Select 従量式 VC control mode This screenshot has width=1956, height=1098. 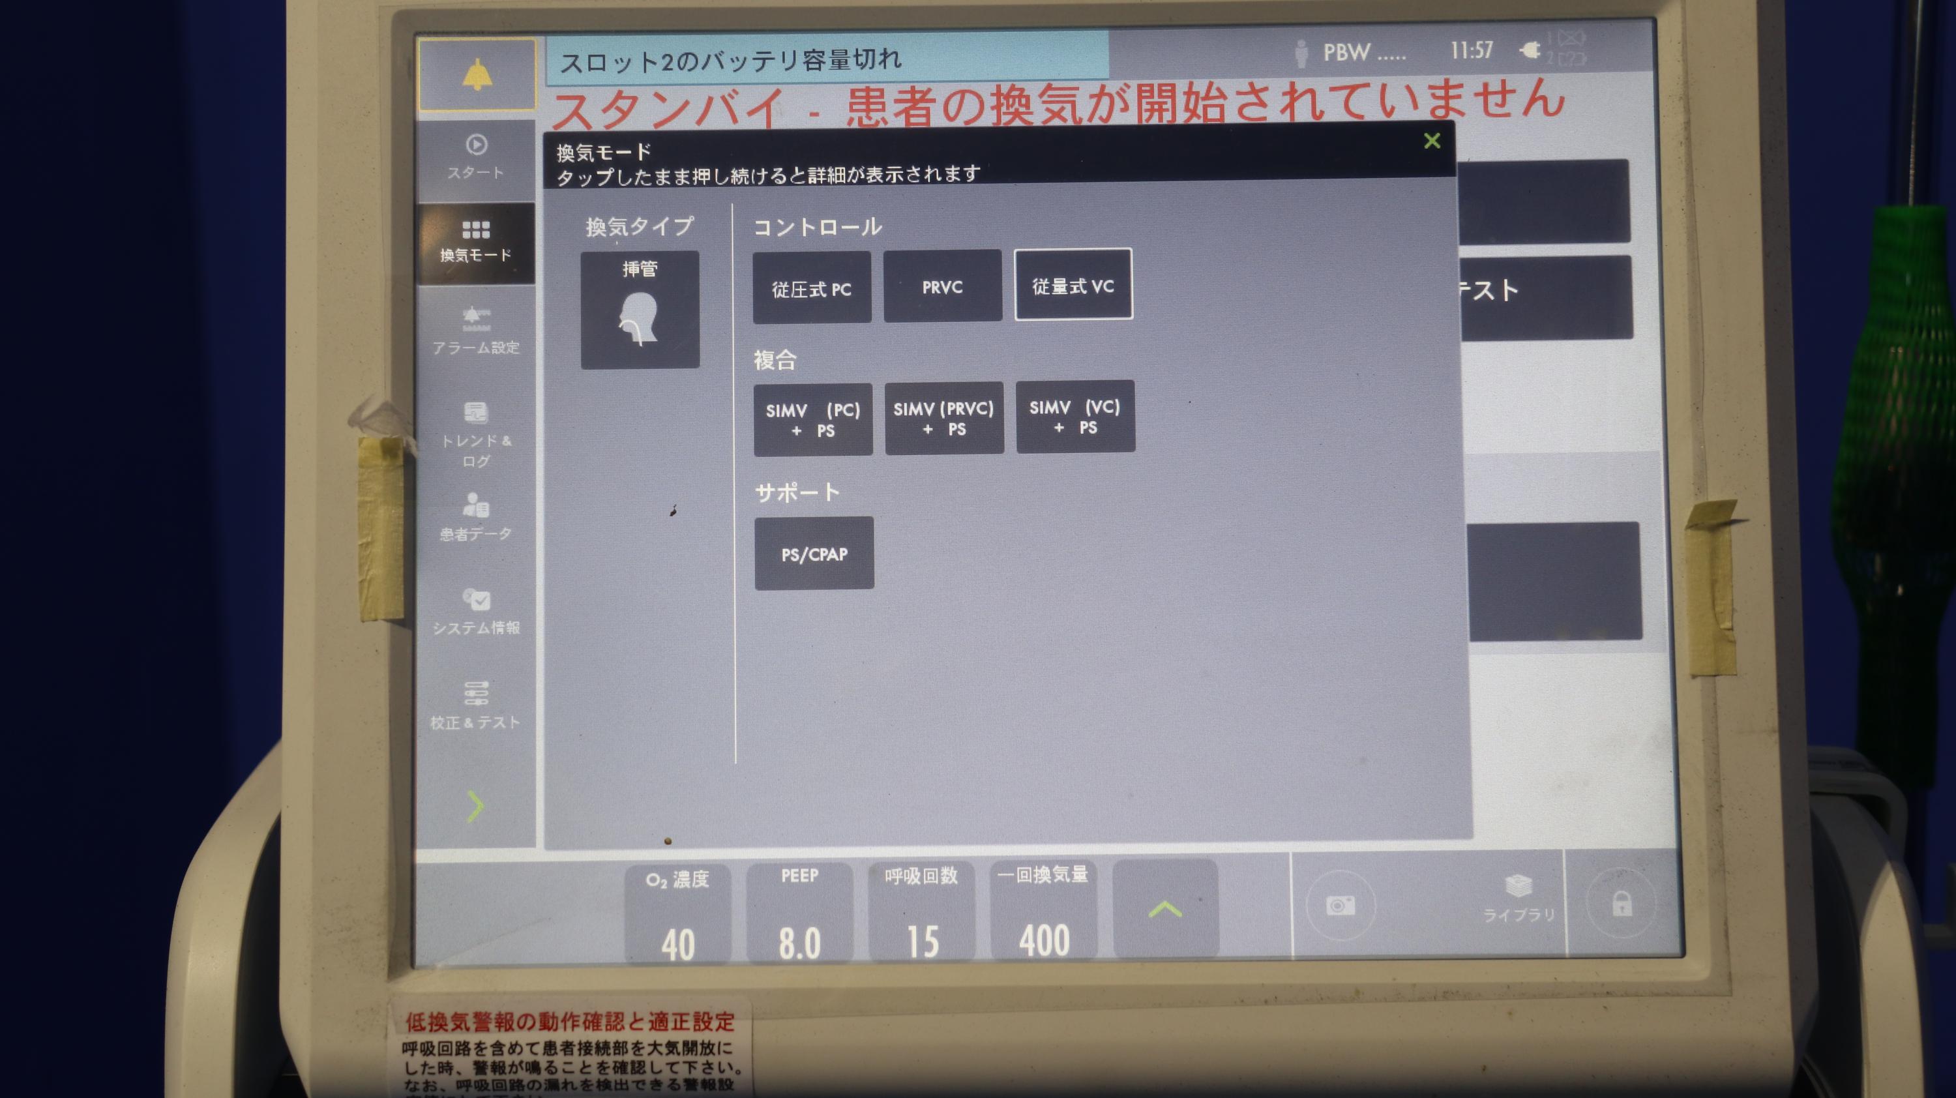(1073, 285)
